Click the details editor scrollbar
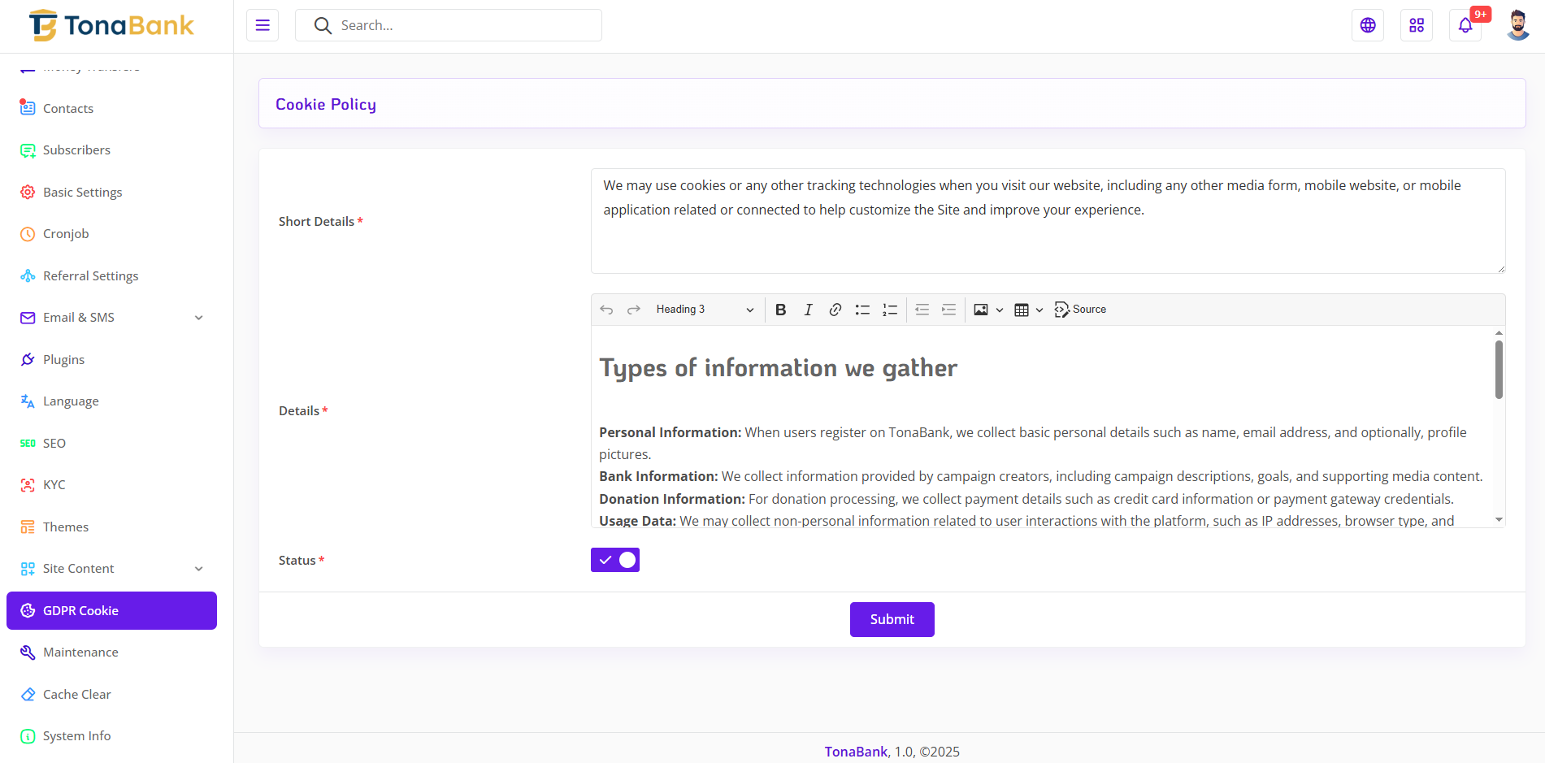1545x763 pixels. (1499, 371)
